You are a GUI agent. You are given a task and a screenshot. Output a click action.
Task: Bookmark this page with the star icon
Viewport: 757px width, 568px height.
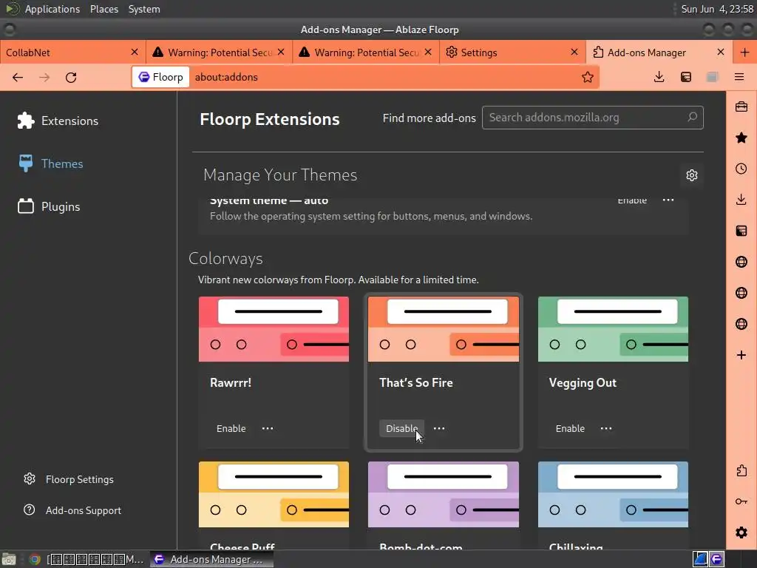coord(588,77)
